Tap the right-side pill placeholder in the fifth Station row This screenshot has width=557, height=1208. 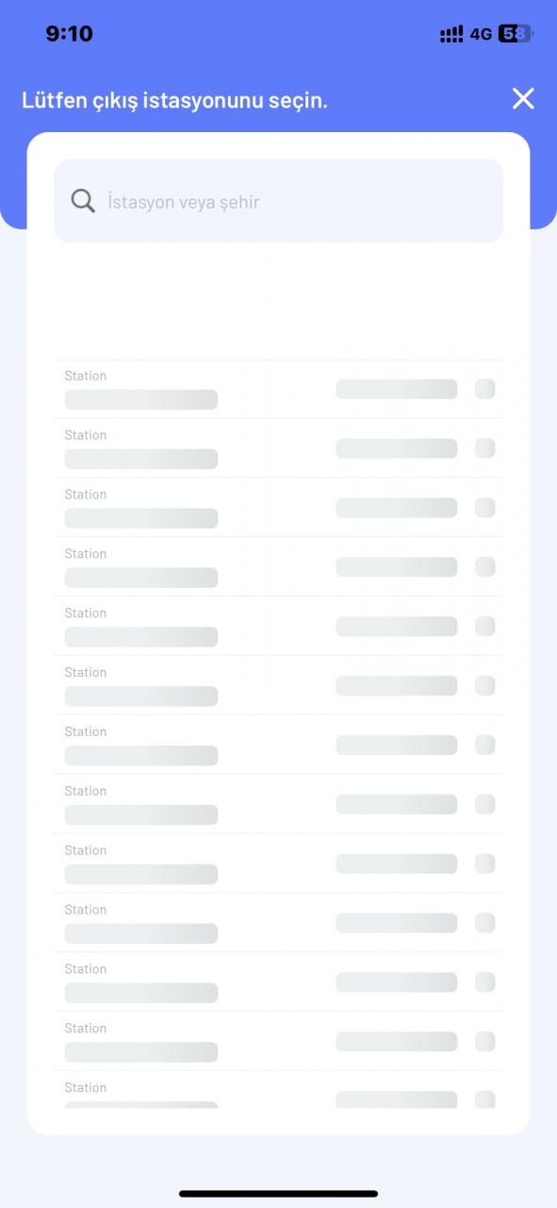click(x=397, y=627)
